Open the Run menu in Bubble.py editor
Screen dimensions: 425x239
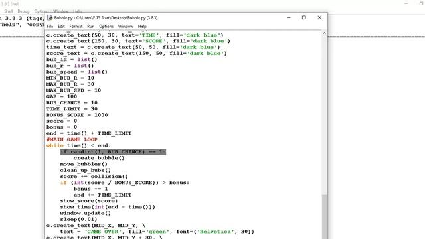click(91, 27)
